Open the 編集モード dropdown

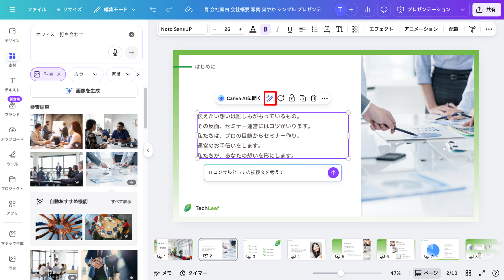point(115,10)
